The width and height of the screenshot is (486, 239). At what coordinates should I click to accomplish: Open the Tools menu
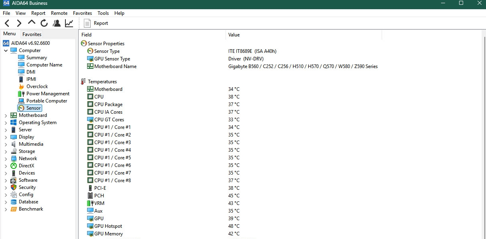pyautogui.click(x=103, y=13)
